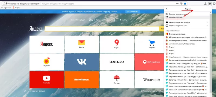Click the Санкт-Петербург location link
This screenshot has height=97, width=216.
[x=78, y=20]
